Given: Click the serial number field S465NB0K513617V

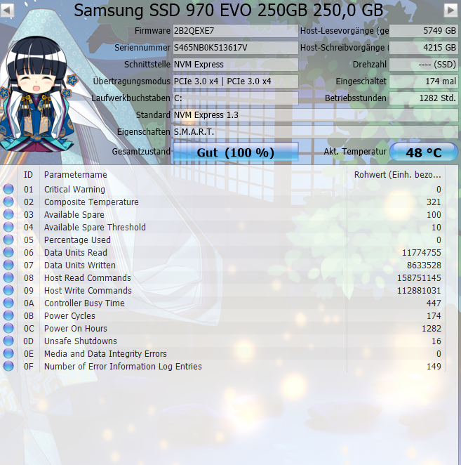Looking at the screenshot, I should coord(236,48).
